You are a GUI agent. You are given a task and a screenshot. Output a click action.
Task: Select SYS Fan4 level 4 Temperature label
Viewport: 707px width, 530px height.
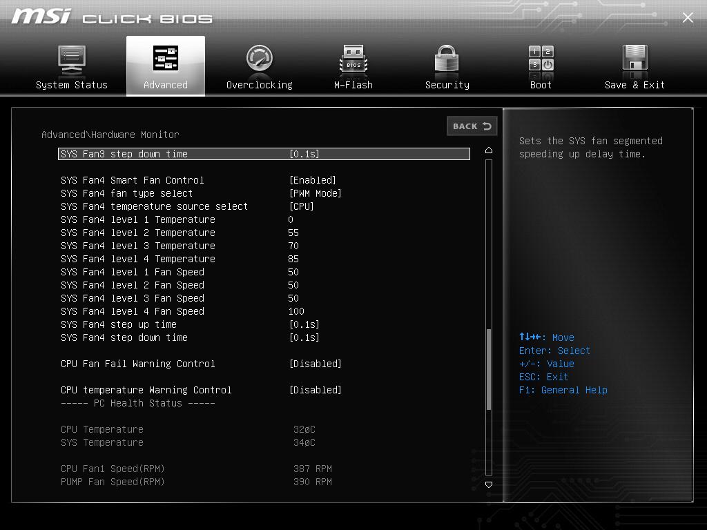(x=138, y=259)
